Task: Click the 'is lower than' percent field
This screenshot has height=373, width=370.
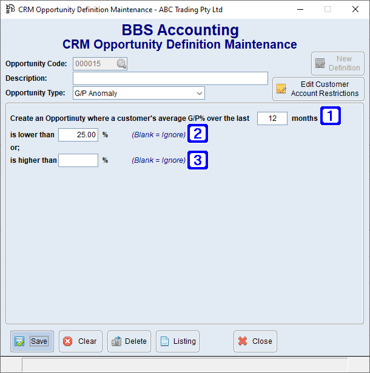Action: [x=78, y=135]
